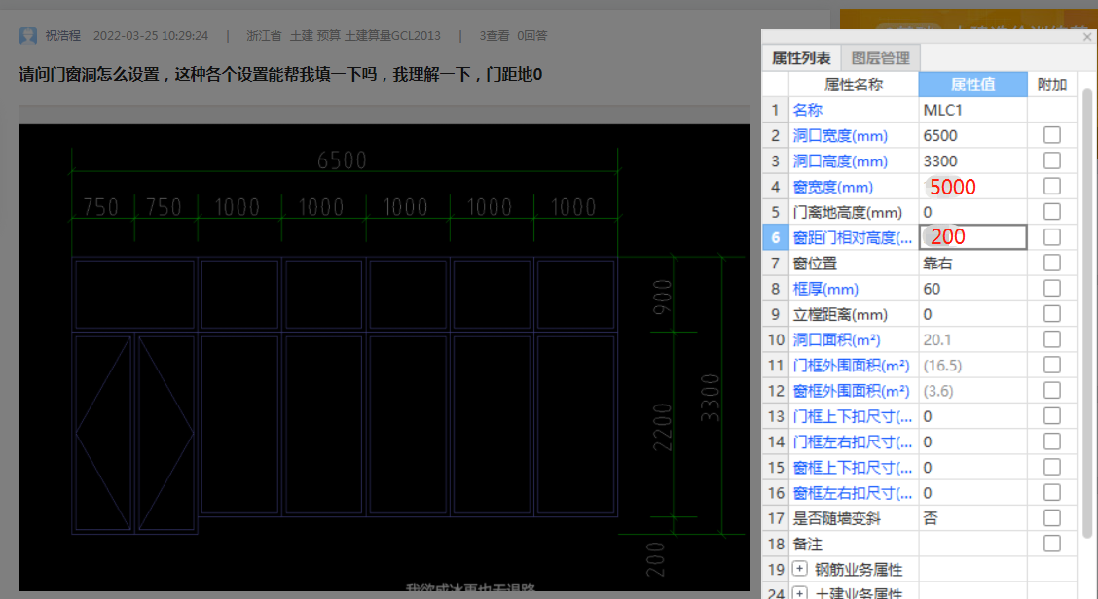Click the 框厚(mm) property name

tap(824, 289)
